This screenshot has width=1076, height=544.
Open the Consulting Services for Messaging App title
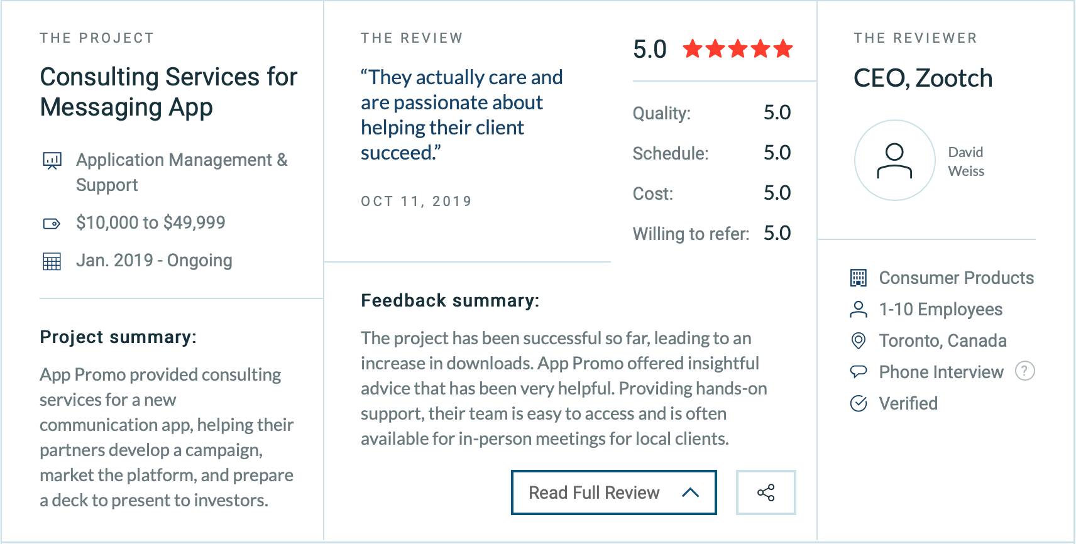point(168,92)
